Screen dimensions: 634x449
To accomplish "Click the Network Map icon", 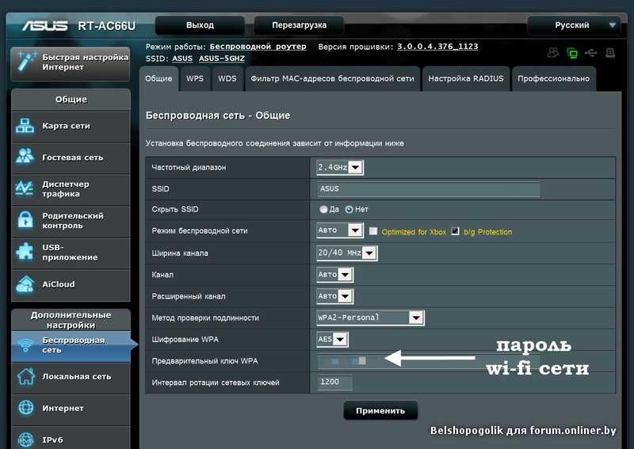I will 25,126.
